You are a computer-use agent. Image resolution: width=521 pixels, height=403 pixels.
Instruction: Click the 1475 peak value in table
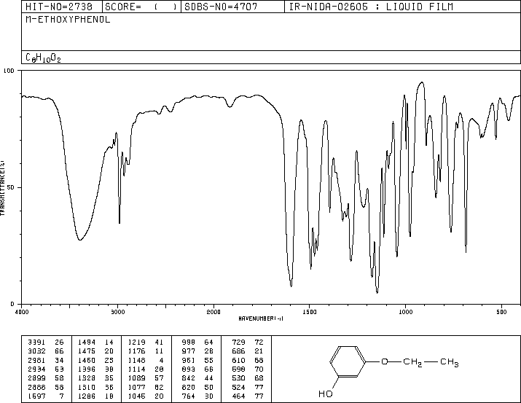point(87,351)
